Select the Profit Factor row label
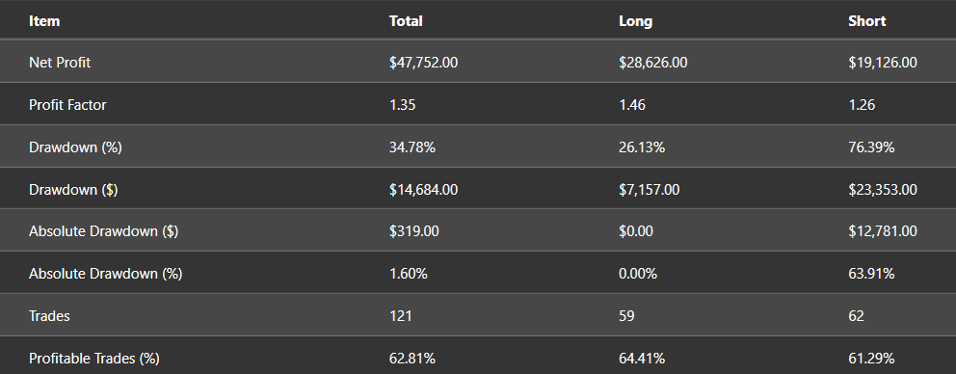 [67, 105]
